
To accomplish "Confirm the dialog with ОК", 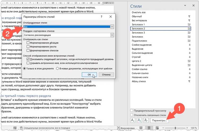I will (89, 75).
